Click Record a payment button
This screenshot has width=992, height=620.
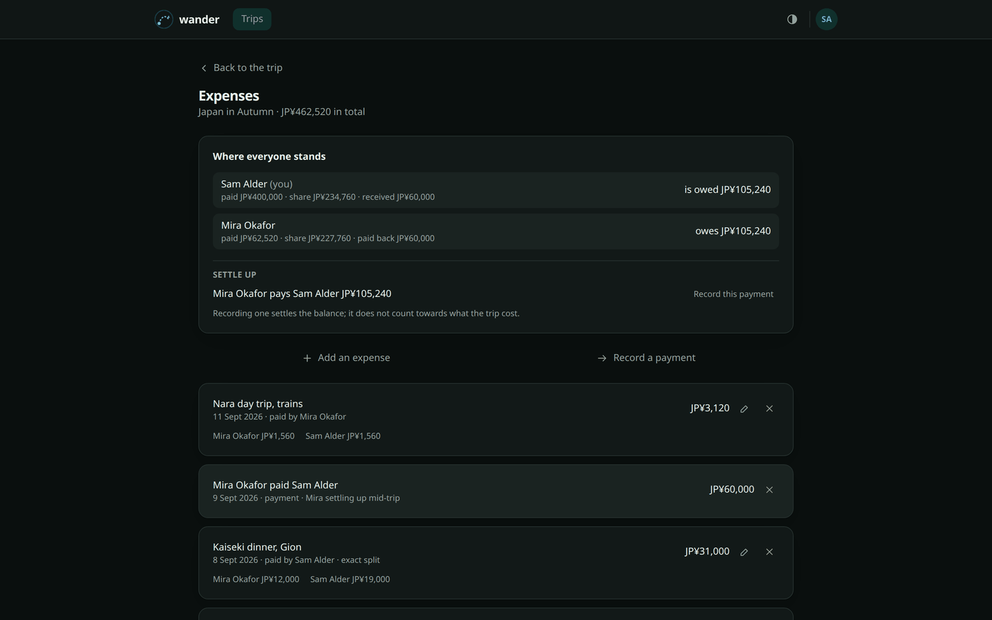tap(646, 358)
